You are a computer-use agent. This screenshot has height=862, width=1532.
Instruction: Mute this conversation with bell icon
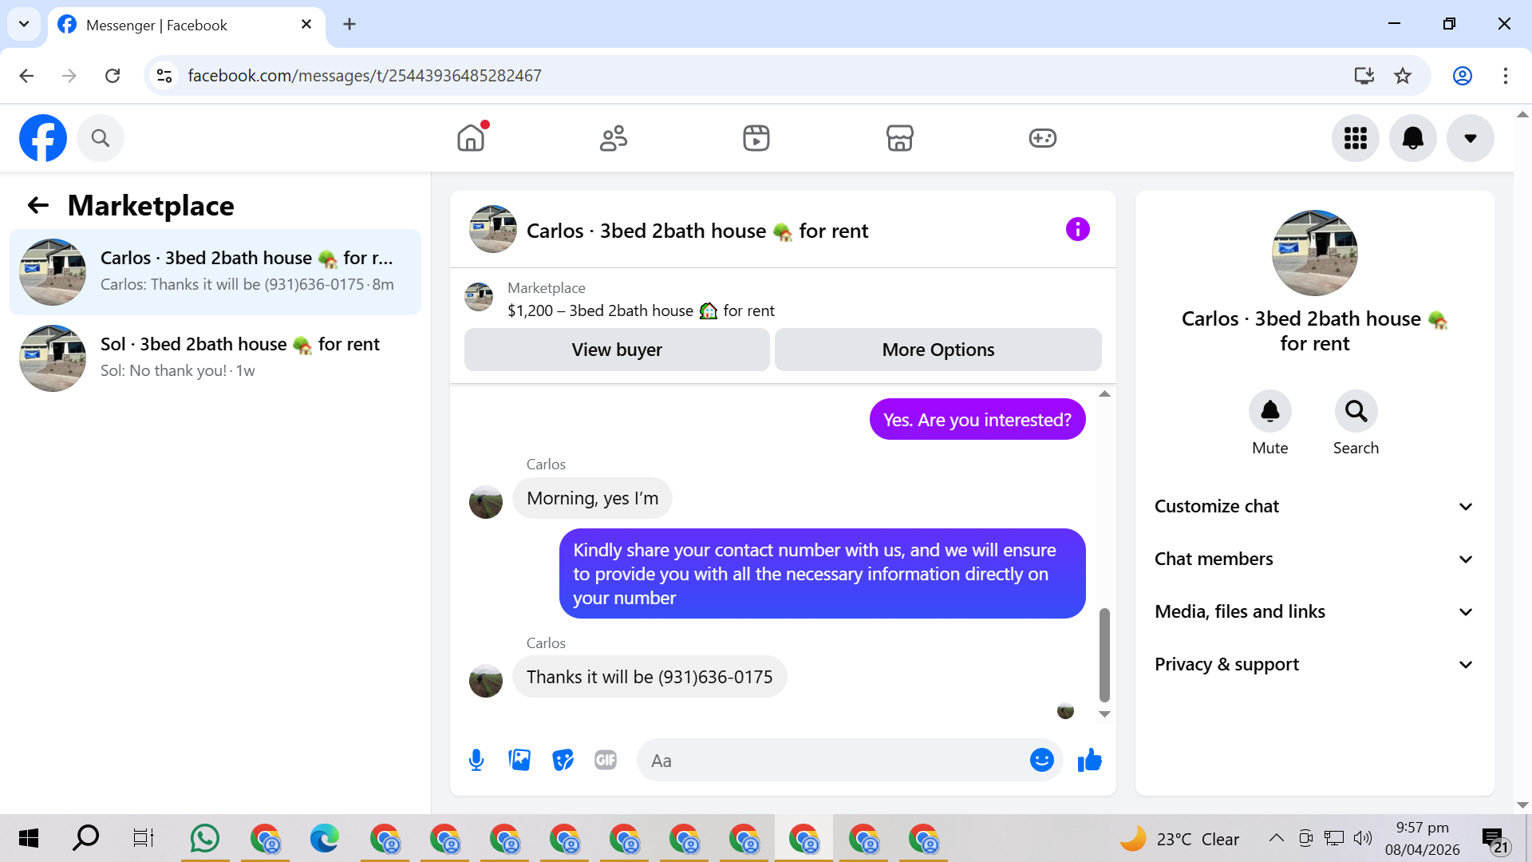(x=1269, y=411)
